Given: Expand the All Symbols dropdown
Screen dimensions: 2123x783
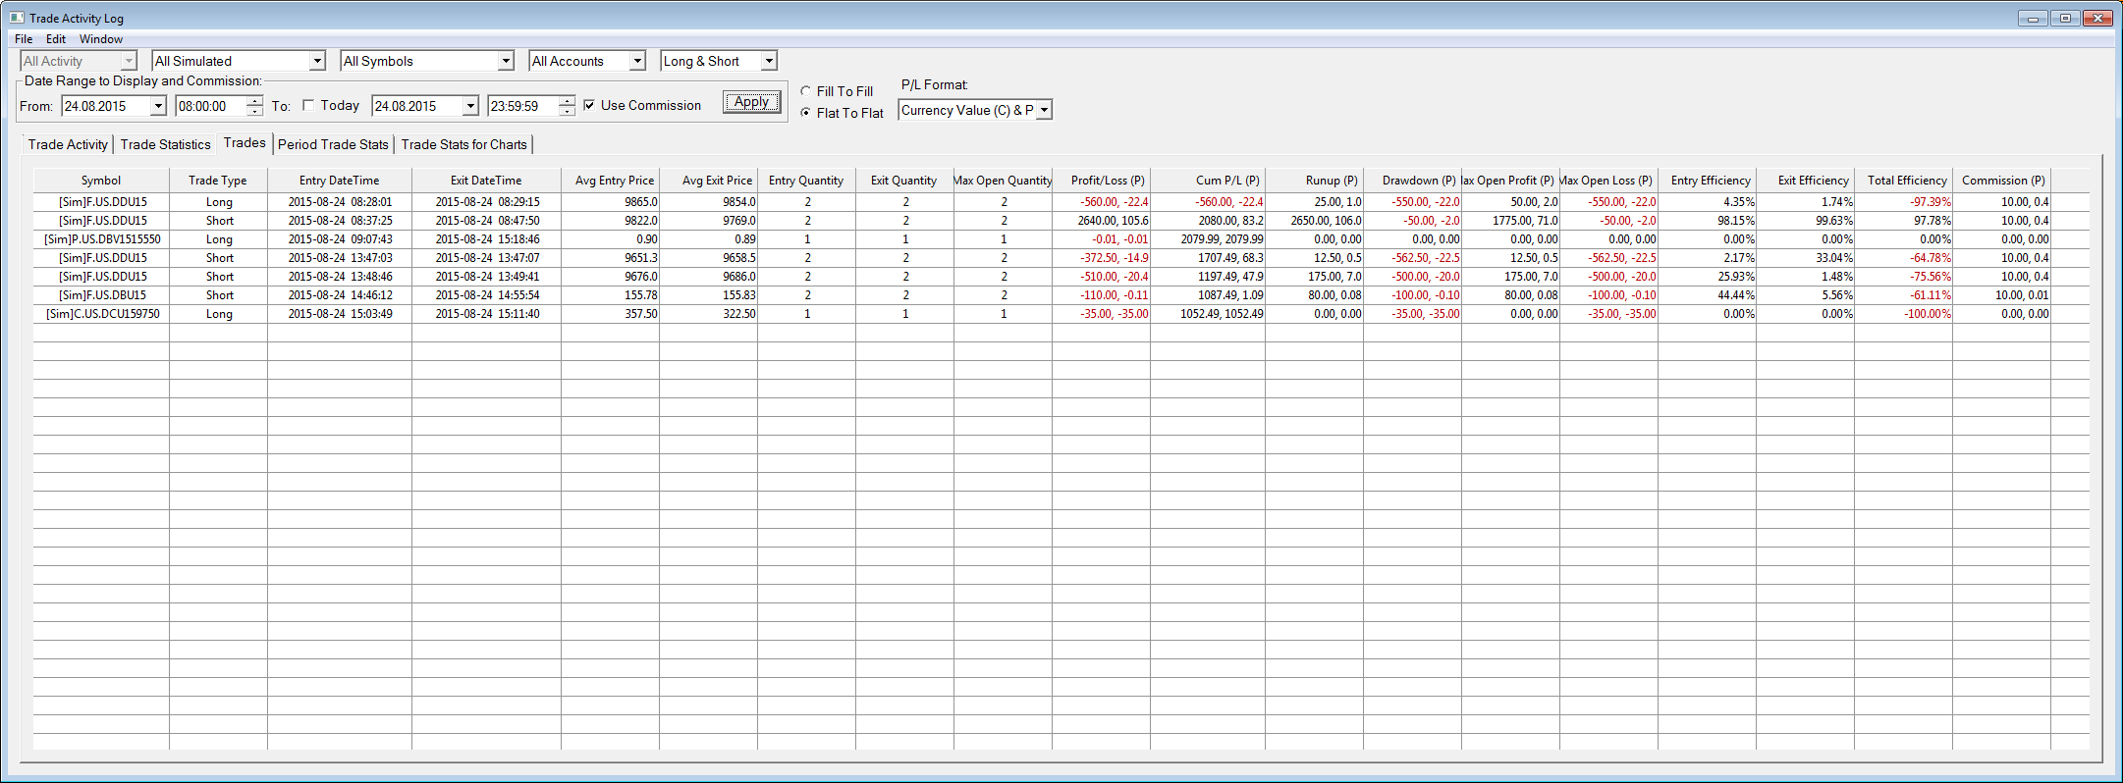Looking at the screenshot, I should (506, 61).
